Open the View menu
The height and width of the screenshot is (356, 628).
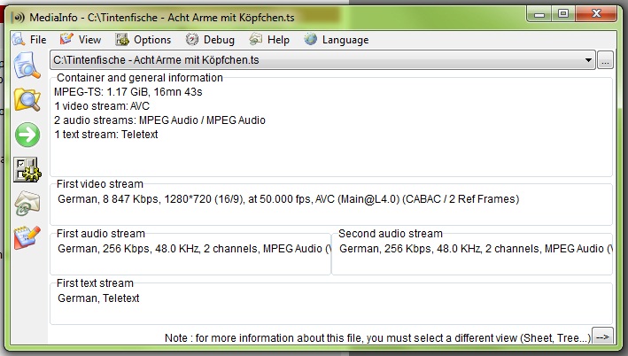81,40
